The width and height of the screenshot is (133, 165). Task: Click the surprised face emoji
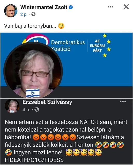[61, 26]
